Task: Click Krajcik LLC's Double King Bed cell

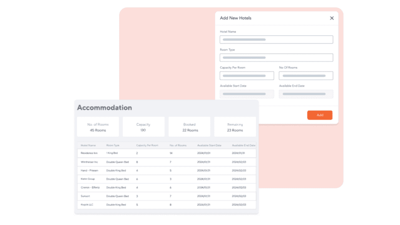Action: click(x=116, y=205)
